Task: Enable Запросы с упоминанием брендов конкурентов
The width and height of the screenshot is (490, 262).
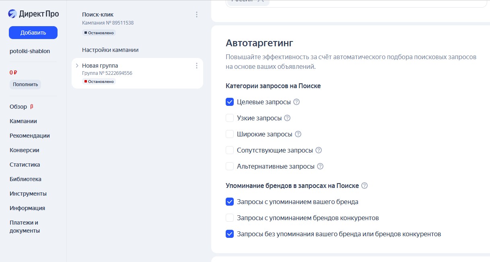Action: point(230,218)
